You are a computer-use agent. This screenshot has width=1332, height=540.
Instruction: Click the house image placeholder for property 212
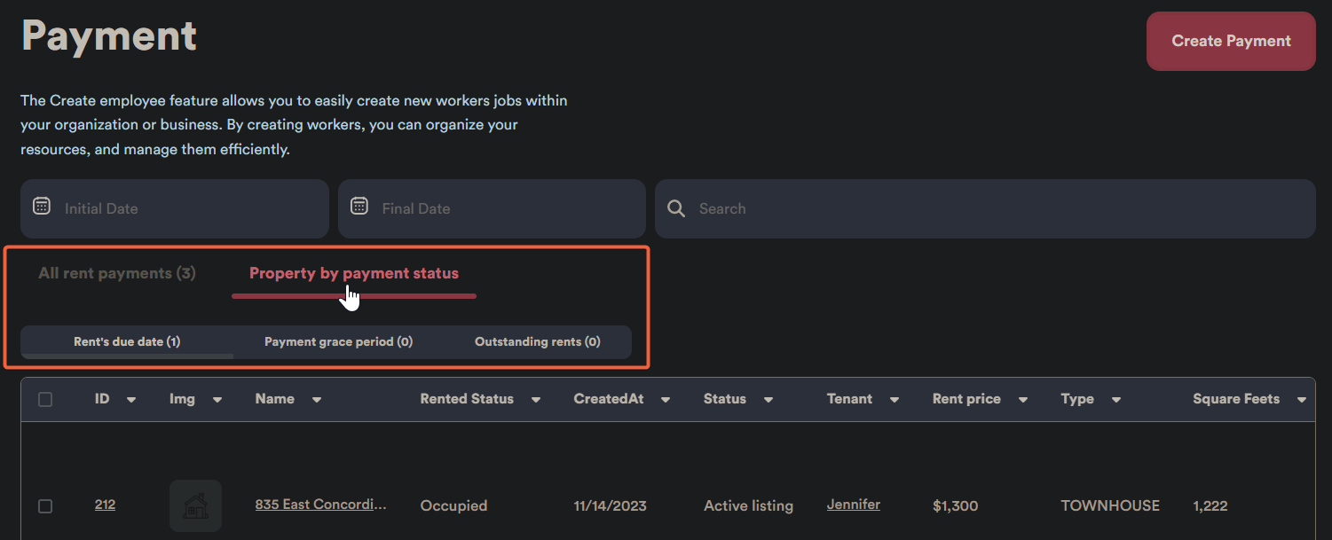[x=195, y=506]
